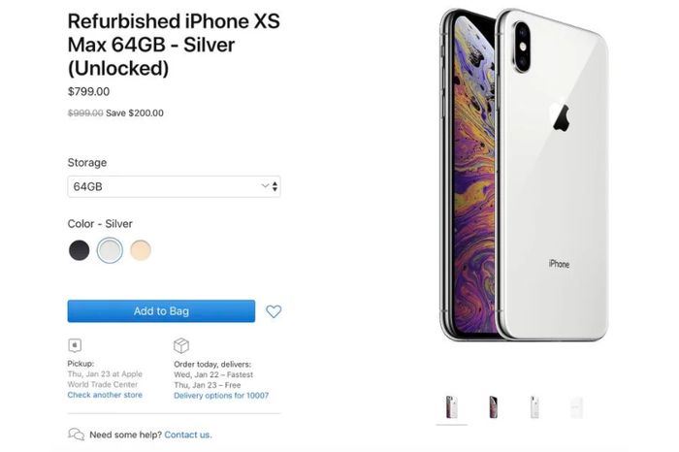Viewport: 679px width, 452px height.
Task: Select the Silver color swatch
Action: tap(110, 250)
